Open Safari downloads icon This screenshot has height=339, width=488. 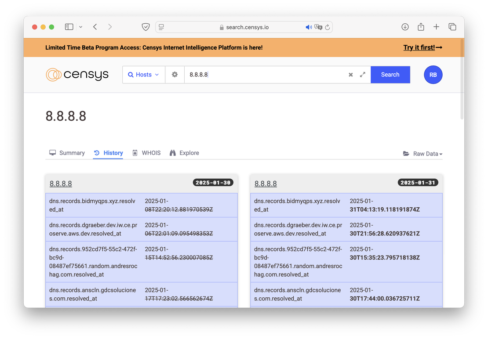pyautogui.click(x=405, y=27)
